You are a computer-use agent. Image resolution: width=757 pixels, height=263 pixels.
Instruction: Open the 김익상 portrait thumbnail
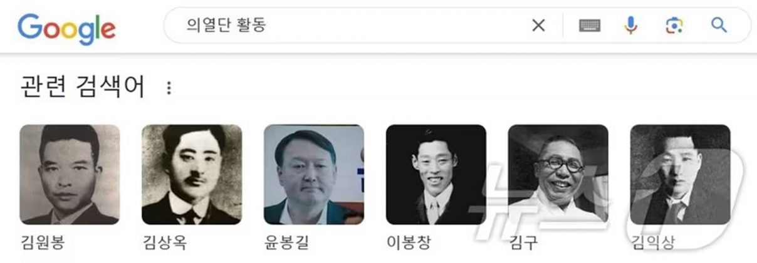[x=681, y=175]
